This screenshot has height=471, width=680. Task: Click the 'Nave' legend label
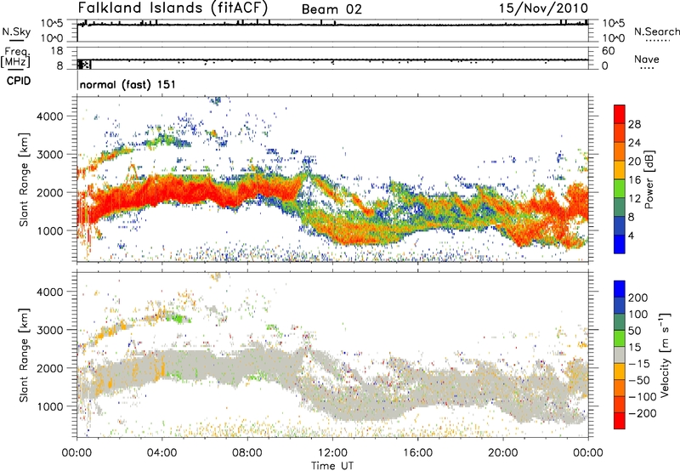[647, 59]
